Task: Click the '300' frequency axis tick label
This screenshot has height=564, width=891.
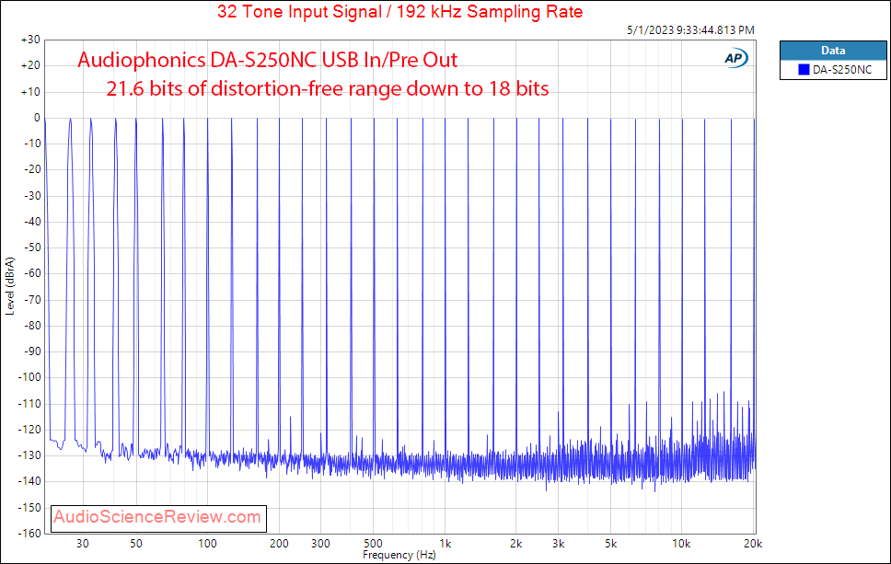Action: pos(320,544)
